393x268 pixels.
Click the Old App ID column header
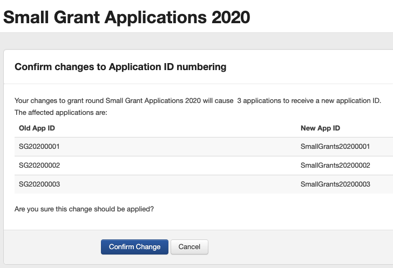(x=37, y=128)
